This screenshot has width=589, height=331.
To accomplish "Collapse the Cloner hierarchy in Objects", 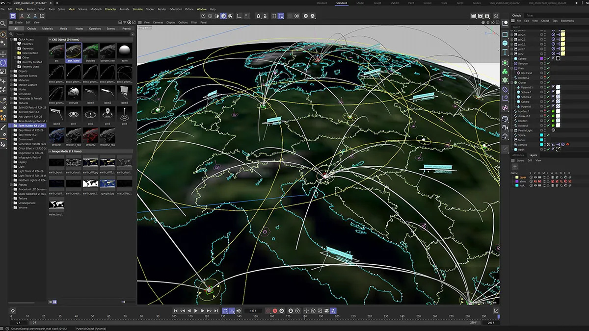I will coord(511,82).
